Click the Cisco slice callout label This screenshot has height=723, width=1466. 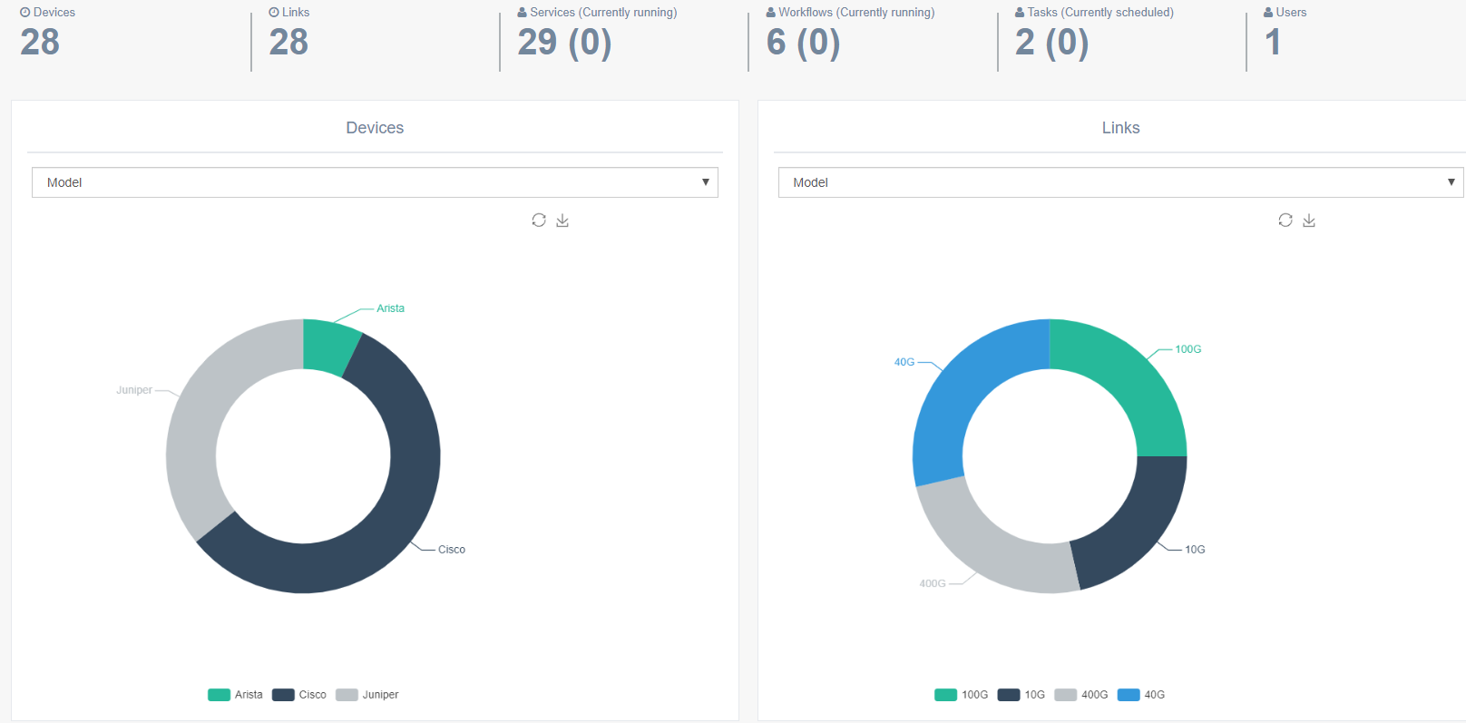452,550
